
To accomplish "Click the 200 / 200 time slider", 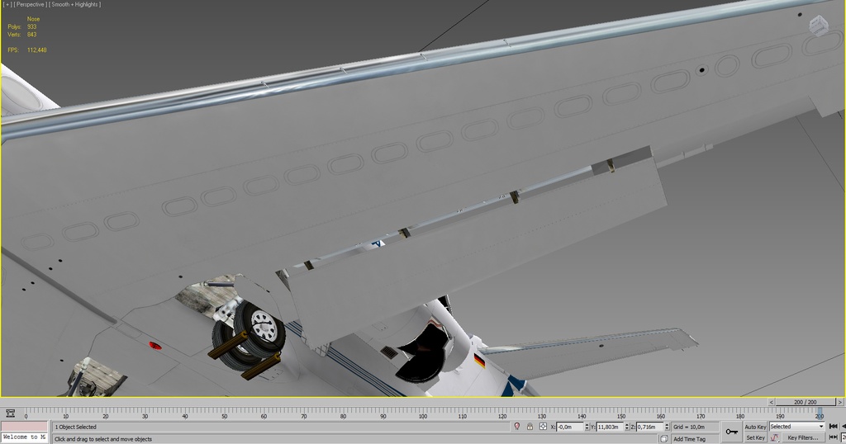I will click(807, 402).
